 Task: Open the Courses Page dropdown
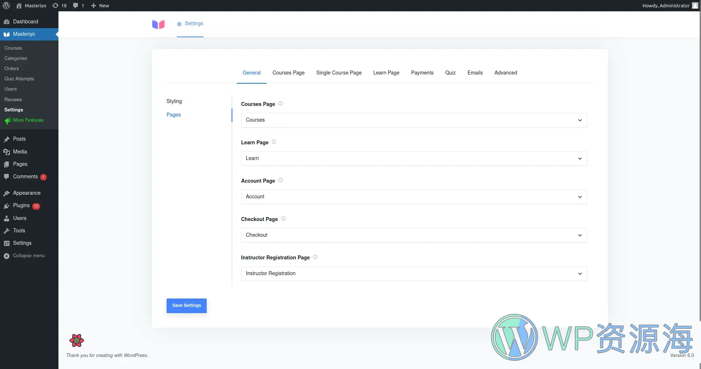click(414, 120)
